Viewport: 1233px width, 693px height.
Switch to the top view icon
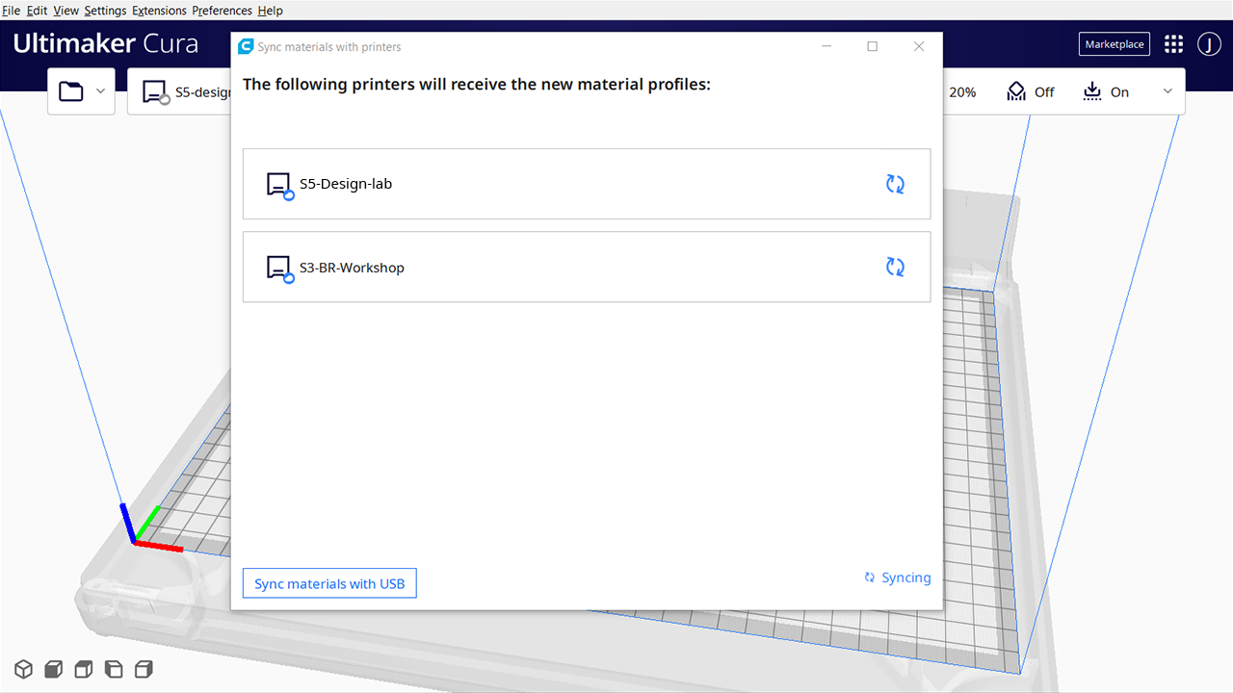[x=84, y=669]
